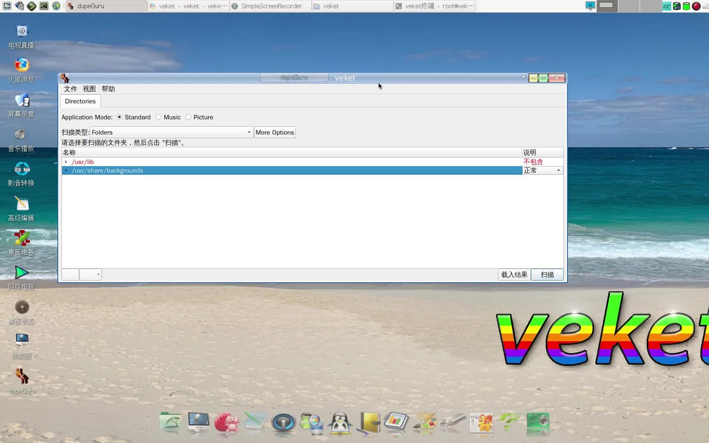Viewport: 709px width, 443px height.
Task: Open the 帮助 menu
Action: (x=108, y=89)
